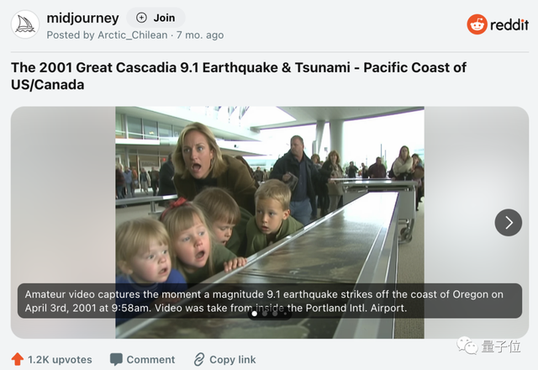Click the orange upvote arrow icon

click(x=17, y=359)
